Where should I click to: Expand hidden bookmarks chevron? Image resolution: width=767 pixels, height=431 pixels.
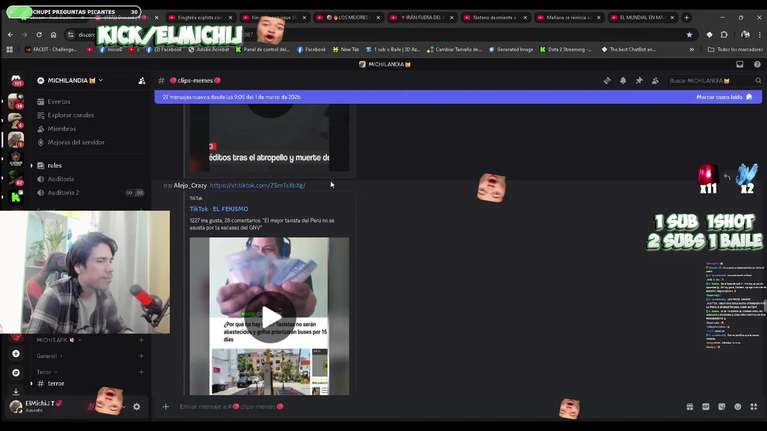tap(691, 50)
